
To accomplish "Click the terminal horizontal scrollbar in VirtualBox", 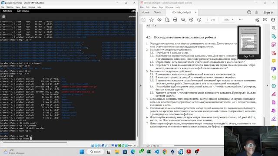I will pyautogui.click(x=35, y=142).
